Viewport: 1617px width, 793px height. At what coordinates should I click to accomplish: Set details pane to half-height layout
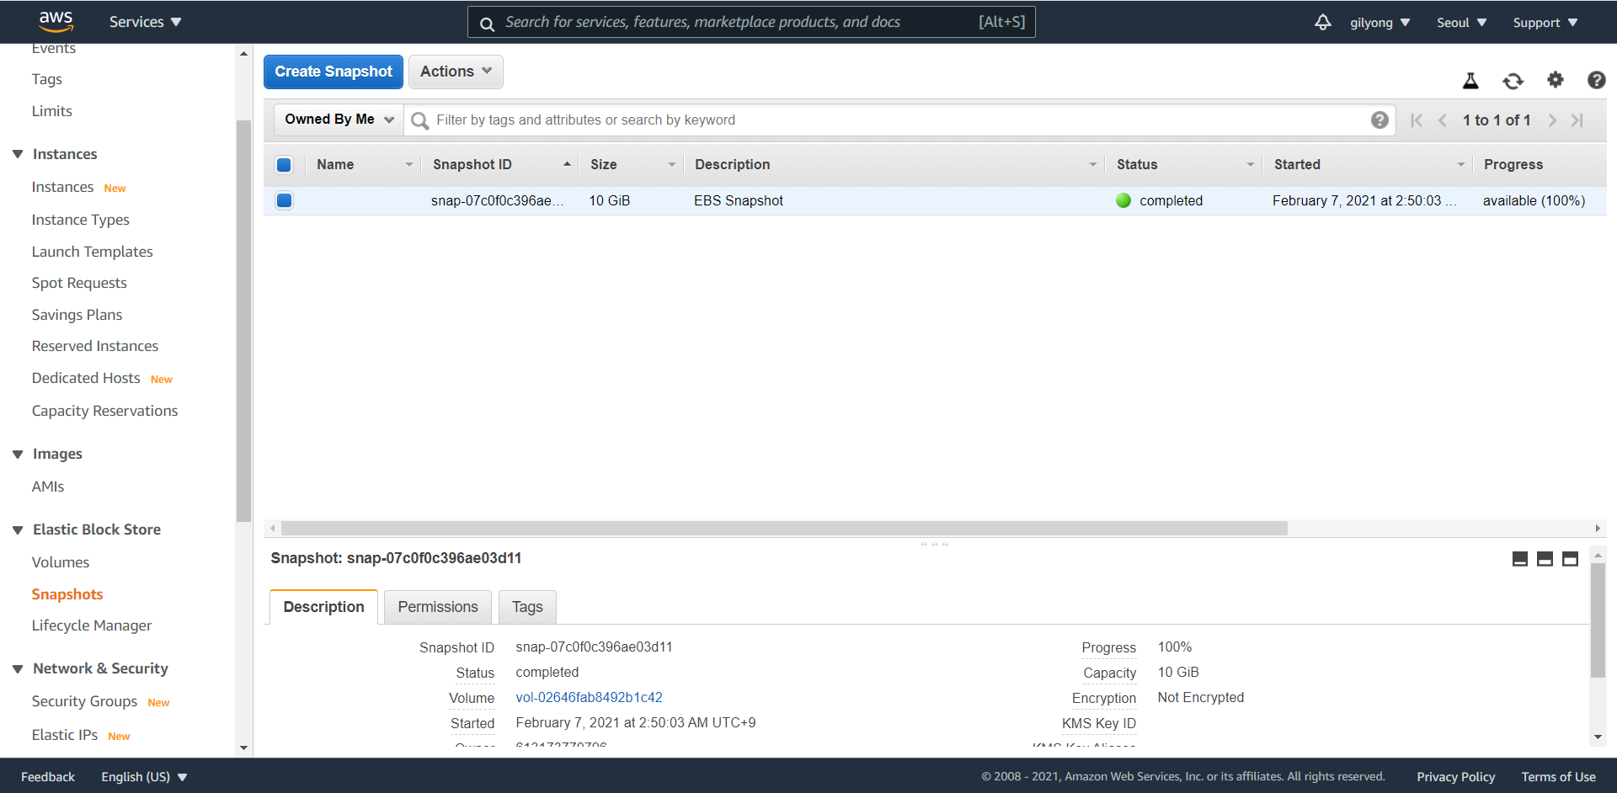[x=1545, y=559]
